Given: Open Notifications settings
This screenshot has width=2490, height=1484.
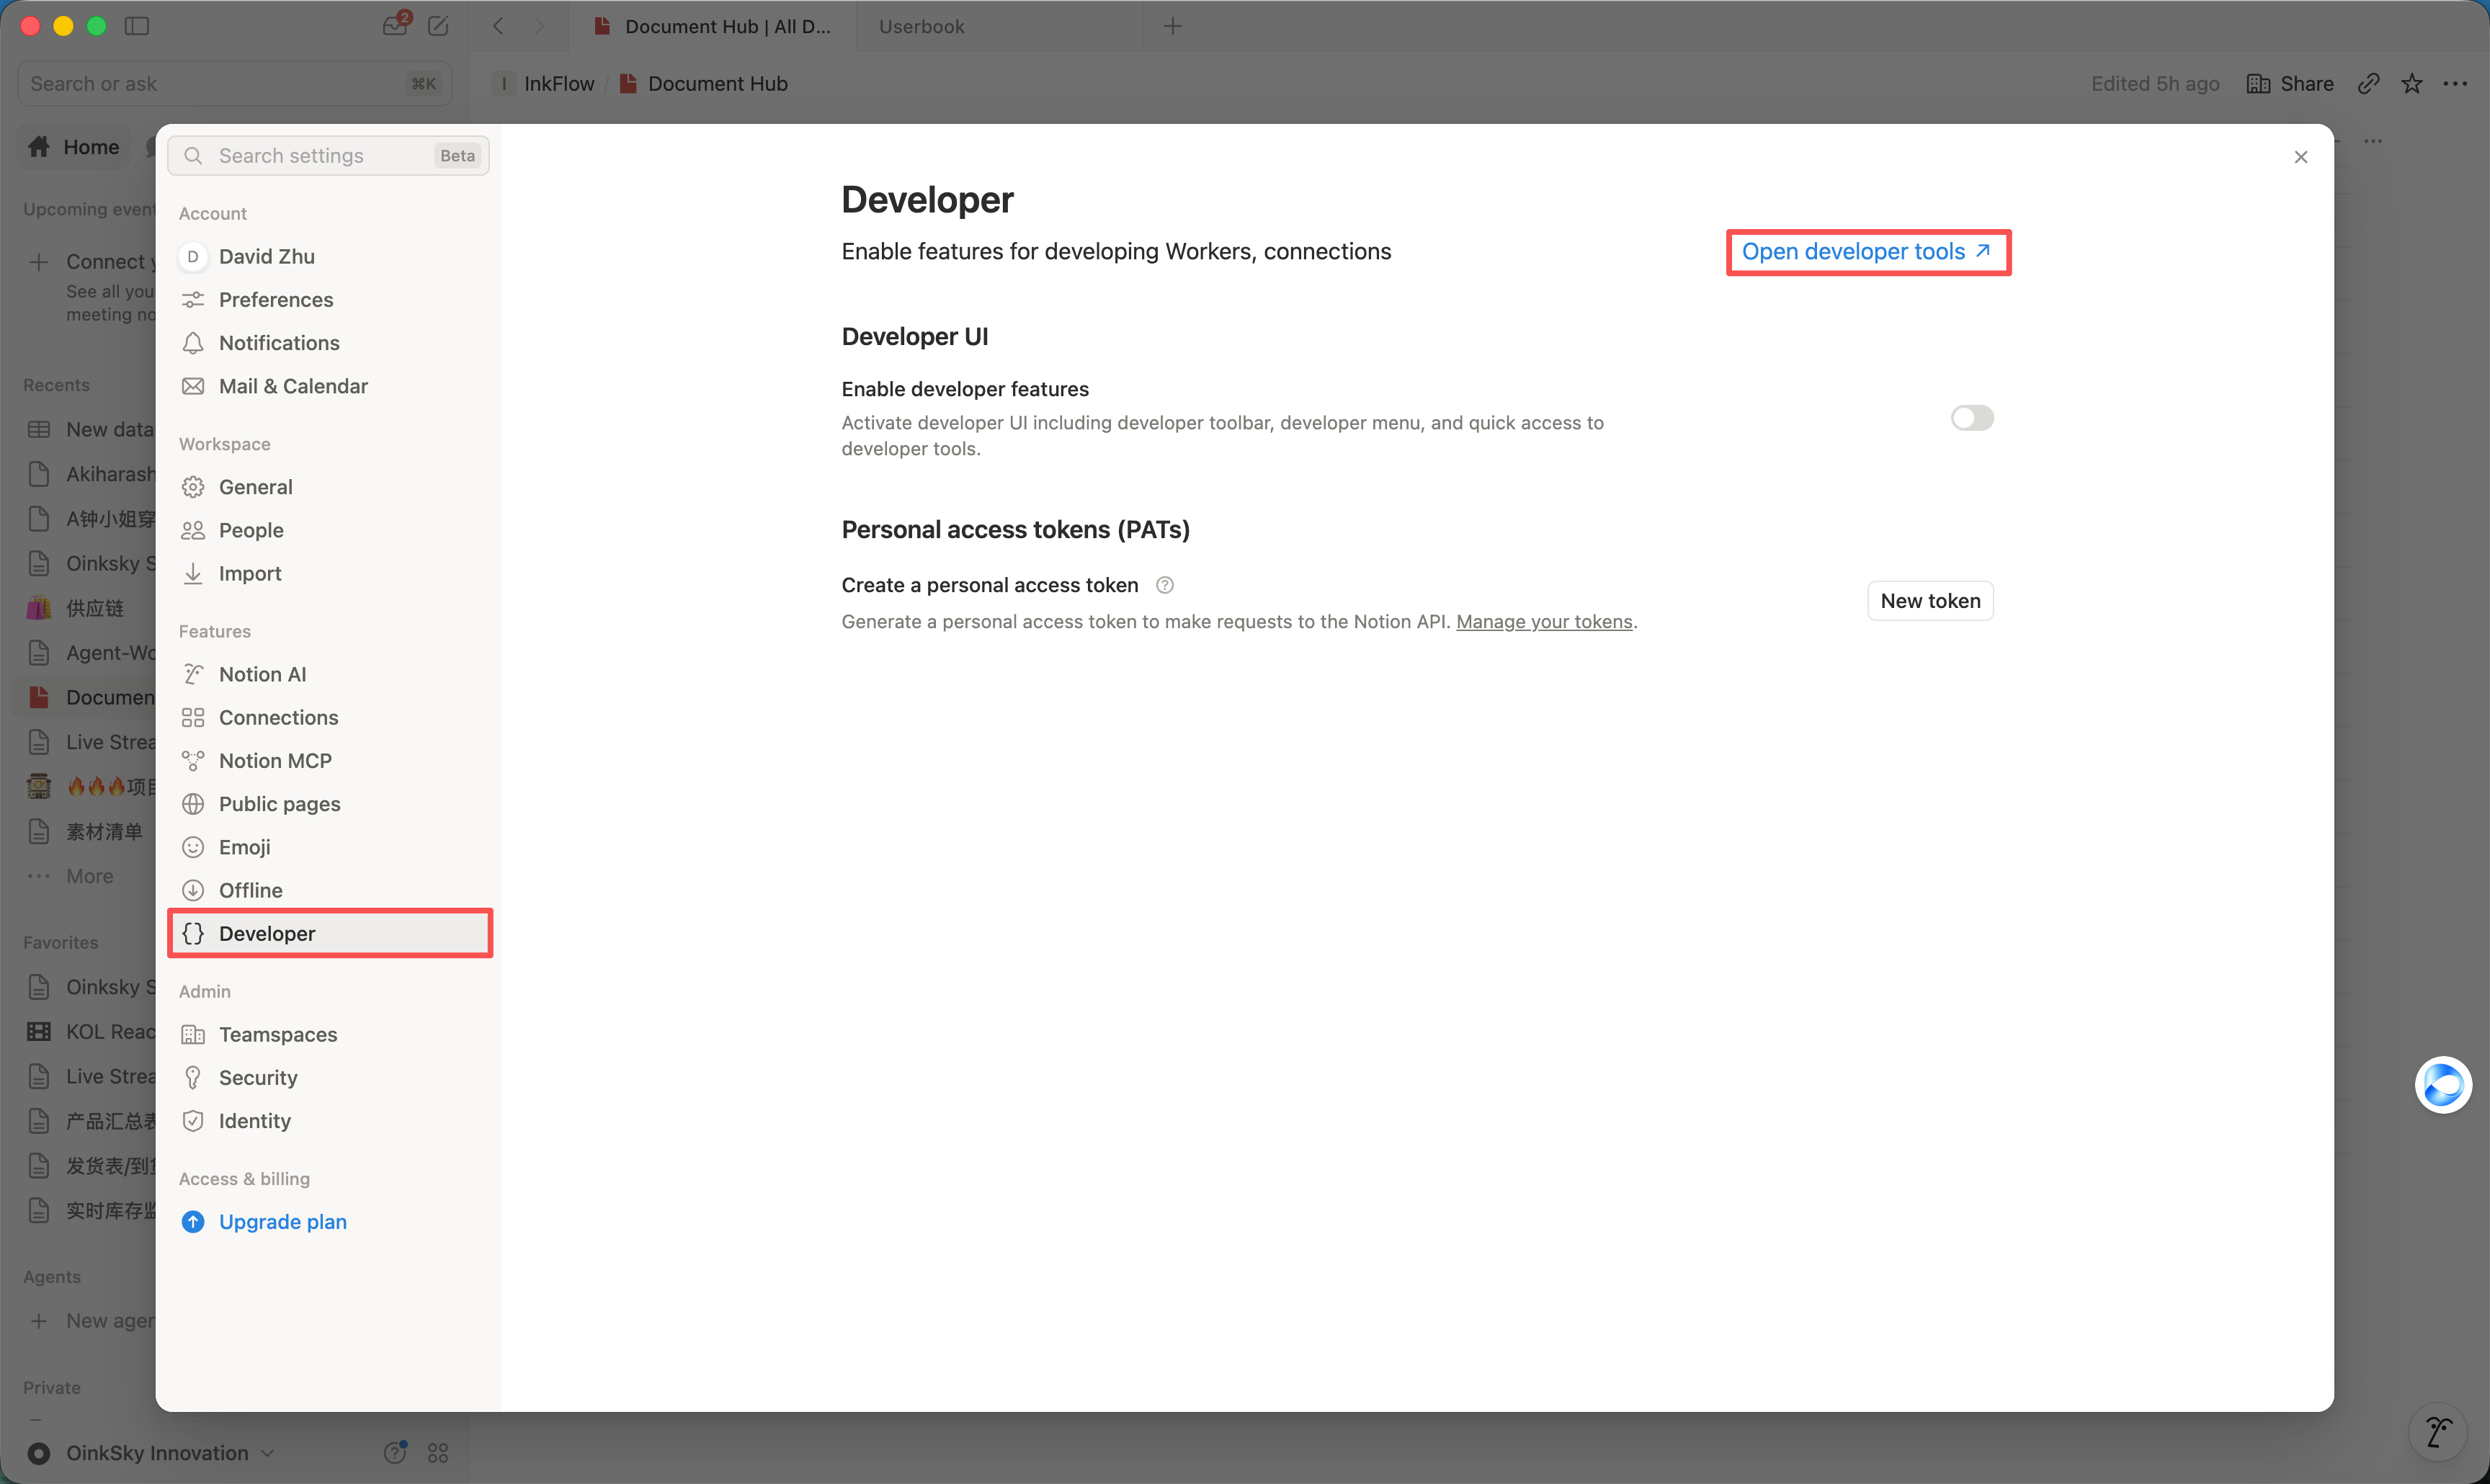Looking at the screenshot, I should click(x=329, y=343).
